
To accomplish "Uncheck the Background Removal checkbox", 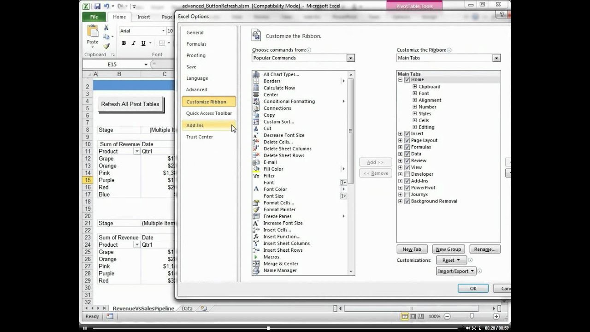I will pos(407,201).
